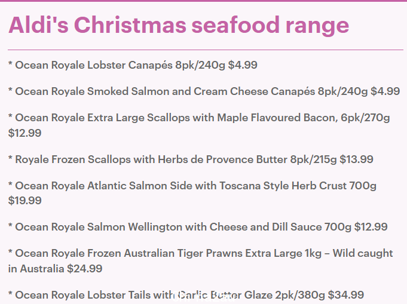Select the Lobster Tails Garlic Butter Glaze item
Screen dimensions: 407x304
coord(186,295)
